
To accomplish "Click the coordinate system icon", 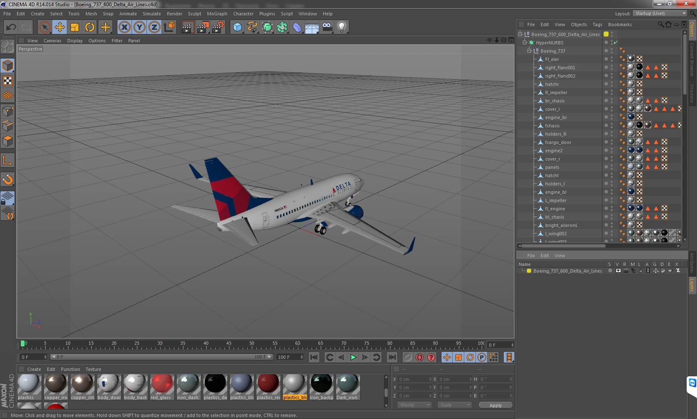I will 169,27.
